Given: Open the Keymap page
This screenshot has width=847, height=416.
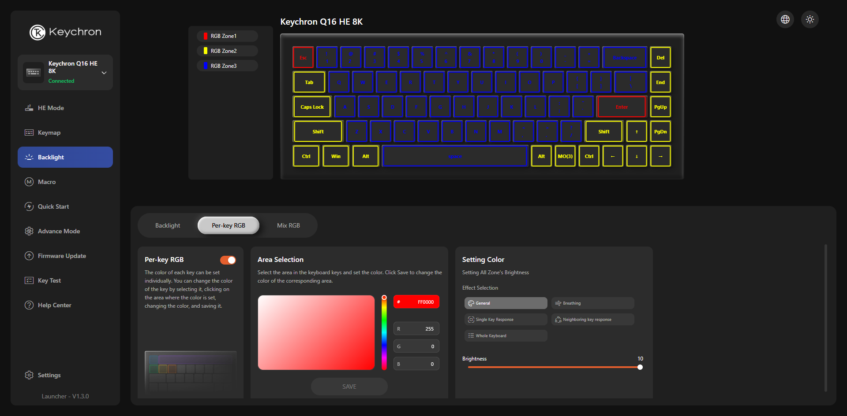Looking at the screenshot, I should coord(49,133).
